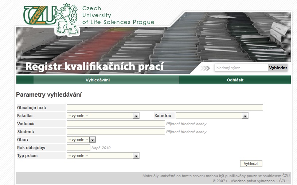Image resolution: width=297 pixels, height=185 pixels.
Task: Click the Czech University of Life Sciences title
Action: 118,15
